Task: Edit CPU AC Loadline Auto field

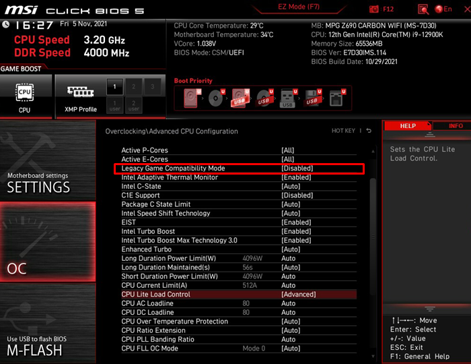Action: tap(289, 303)
